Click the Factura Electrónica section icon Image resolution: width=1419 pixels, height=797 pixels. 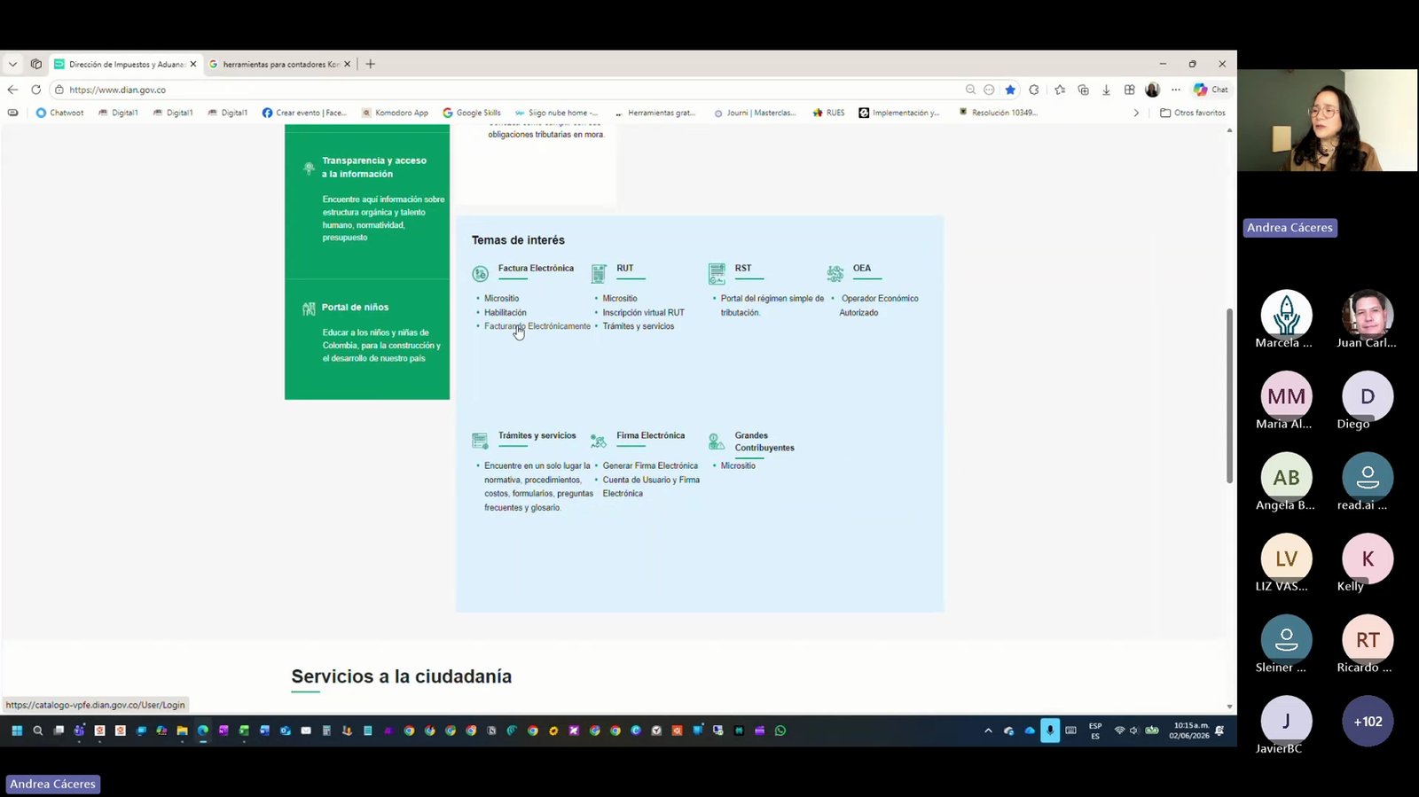click(x=480, y=274)
